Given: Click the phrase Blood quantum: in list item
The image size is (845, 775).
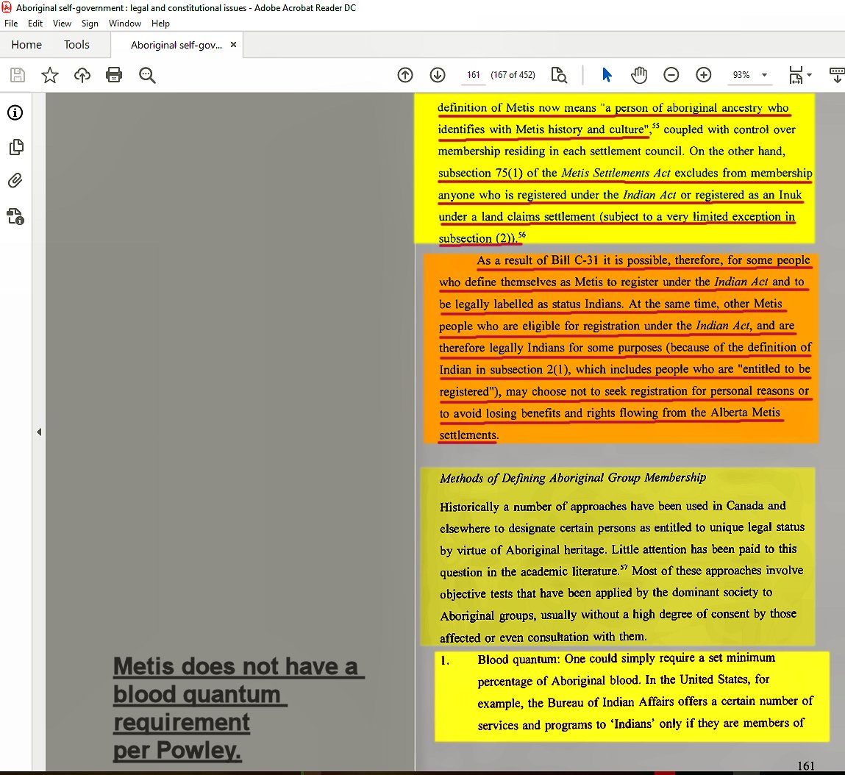Looking at the screenshot, I should [519, 659].
